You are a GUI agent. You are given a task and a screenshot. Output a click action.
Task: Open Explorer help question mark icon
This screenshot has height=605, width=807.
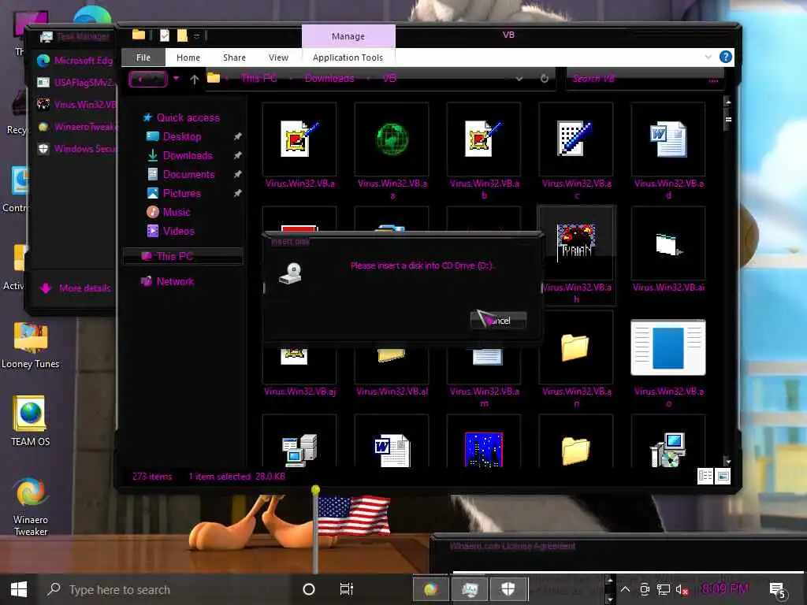(726, 57)
